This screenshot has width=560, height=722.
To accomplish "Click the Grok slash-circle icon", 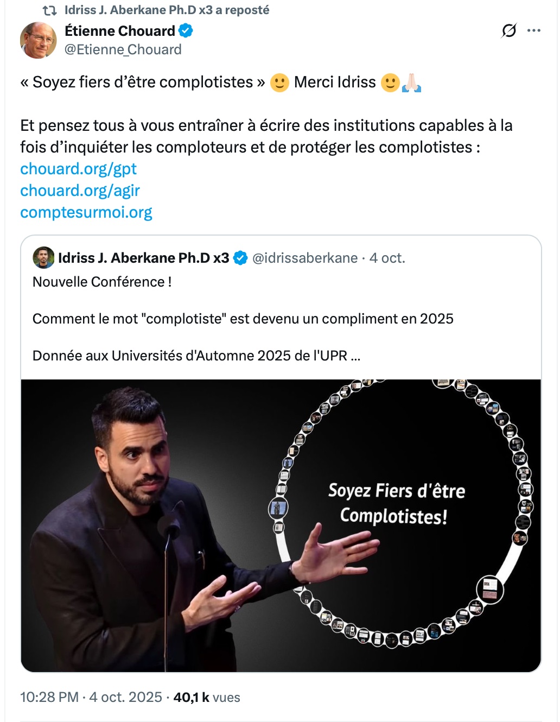I will (509, 31).
